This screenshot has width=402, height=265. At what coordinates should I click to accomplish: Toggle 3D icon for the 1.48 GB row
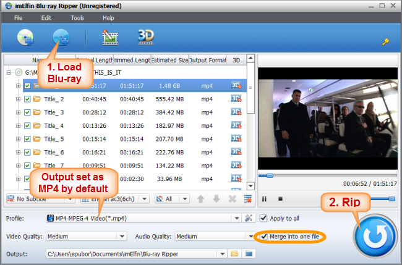[x=236, y=85]
